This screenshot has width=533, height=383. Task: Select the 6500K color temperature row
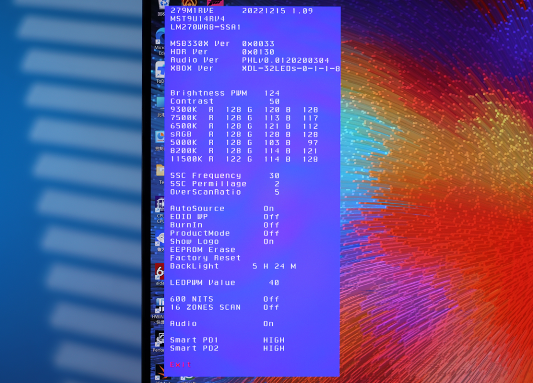click(244, 126)
